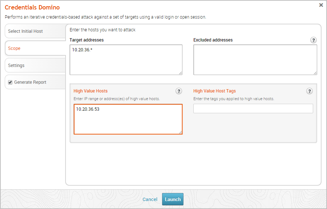Open help for Excluded addresses

point(313,40)
